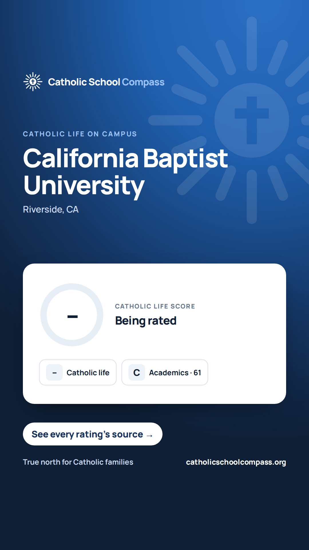Select the Academics 61 chip

tap(165, 372)
